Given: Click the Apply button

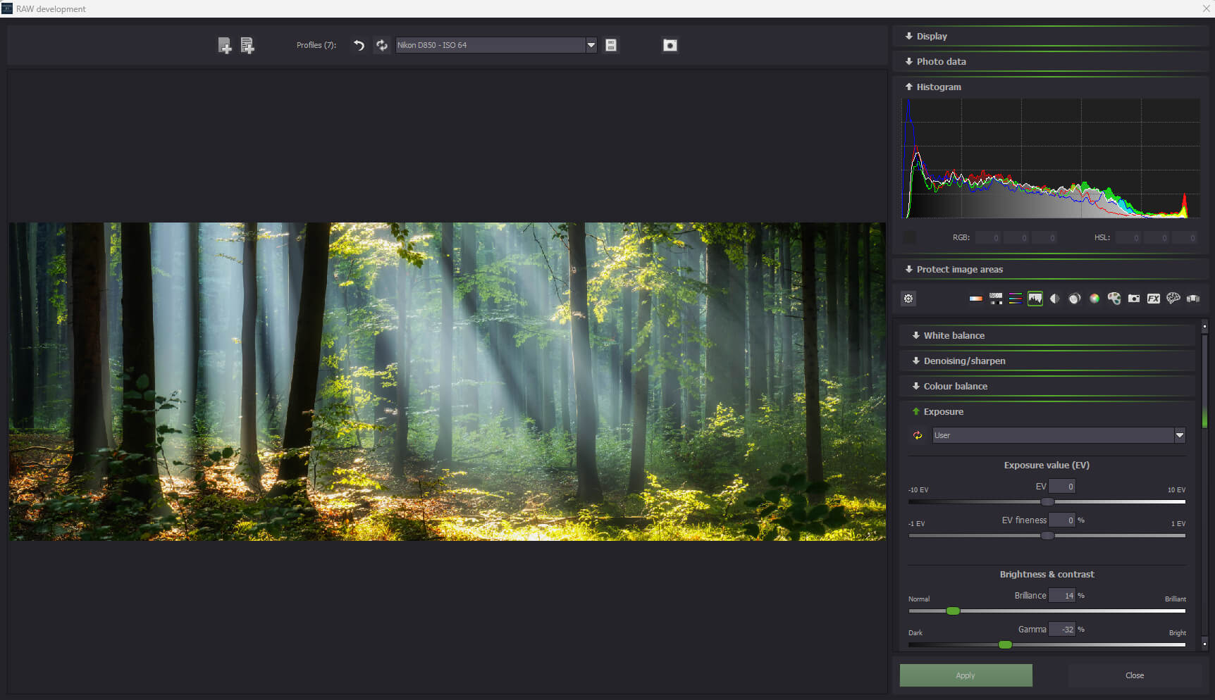Looking at the screenshot, I should point(966,675).
